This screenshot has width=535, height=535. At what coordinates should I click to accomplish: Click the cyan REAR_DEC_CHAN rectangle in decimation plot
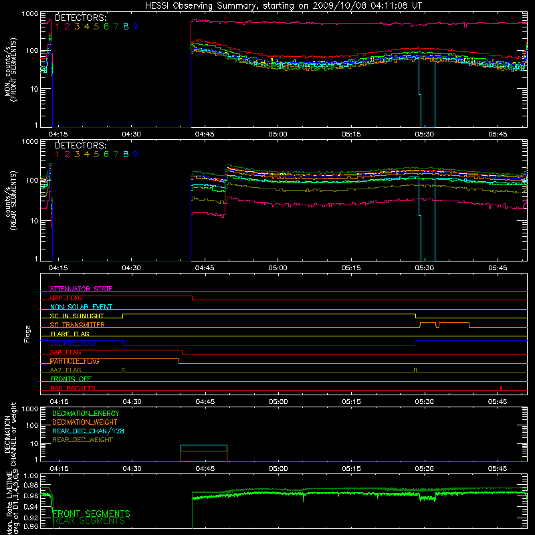pyautogui.click(x=204, y=448)
